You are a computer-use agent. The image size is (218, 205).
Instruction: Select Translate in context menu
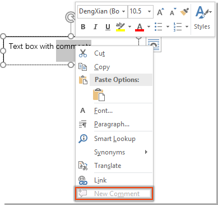tap(114, 166)
